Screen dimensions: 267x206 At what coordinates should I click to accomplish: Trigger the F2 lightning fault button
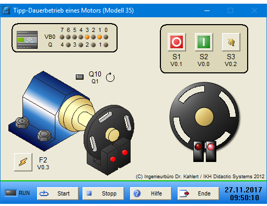click(x=23, y=162)
